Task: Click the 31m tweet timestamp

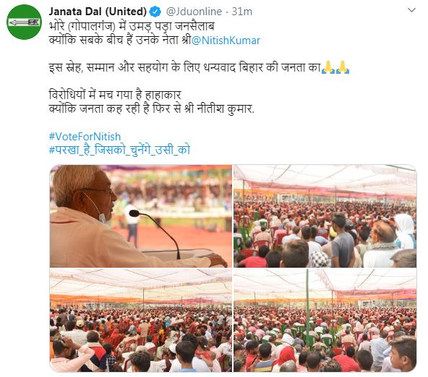Action: [242, 12]
